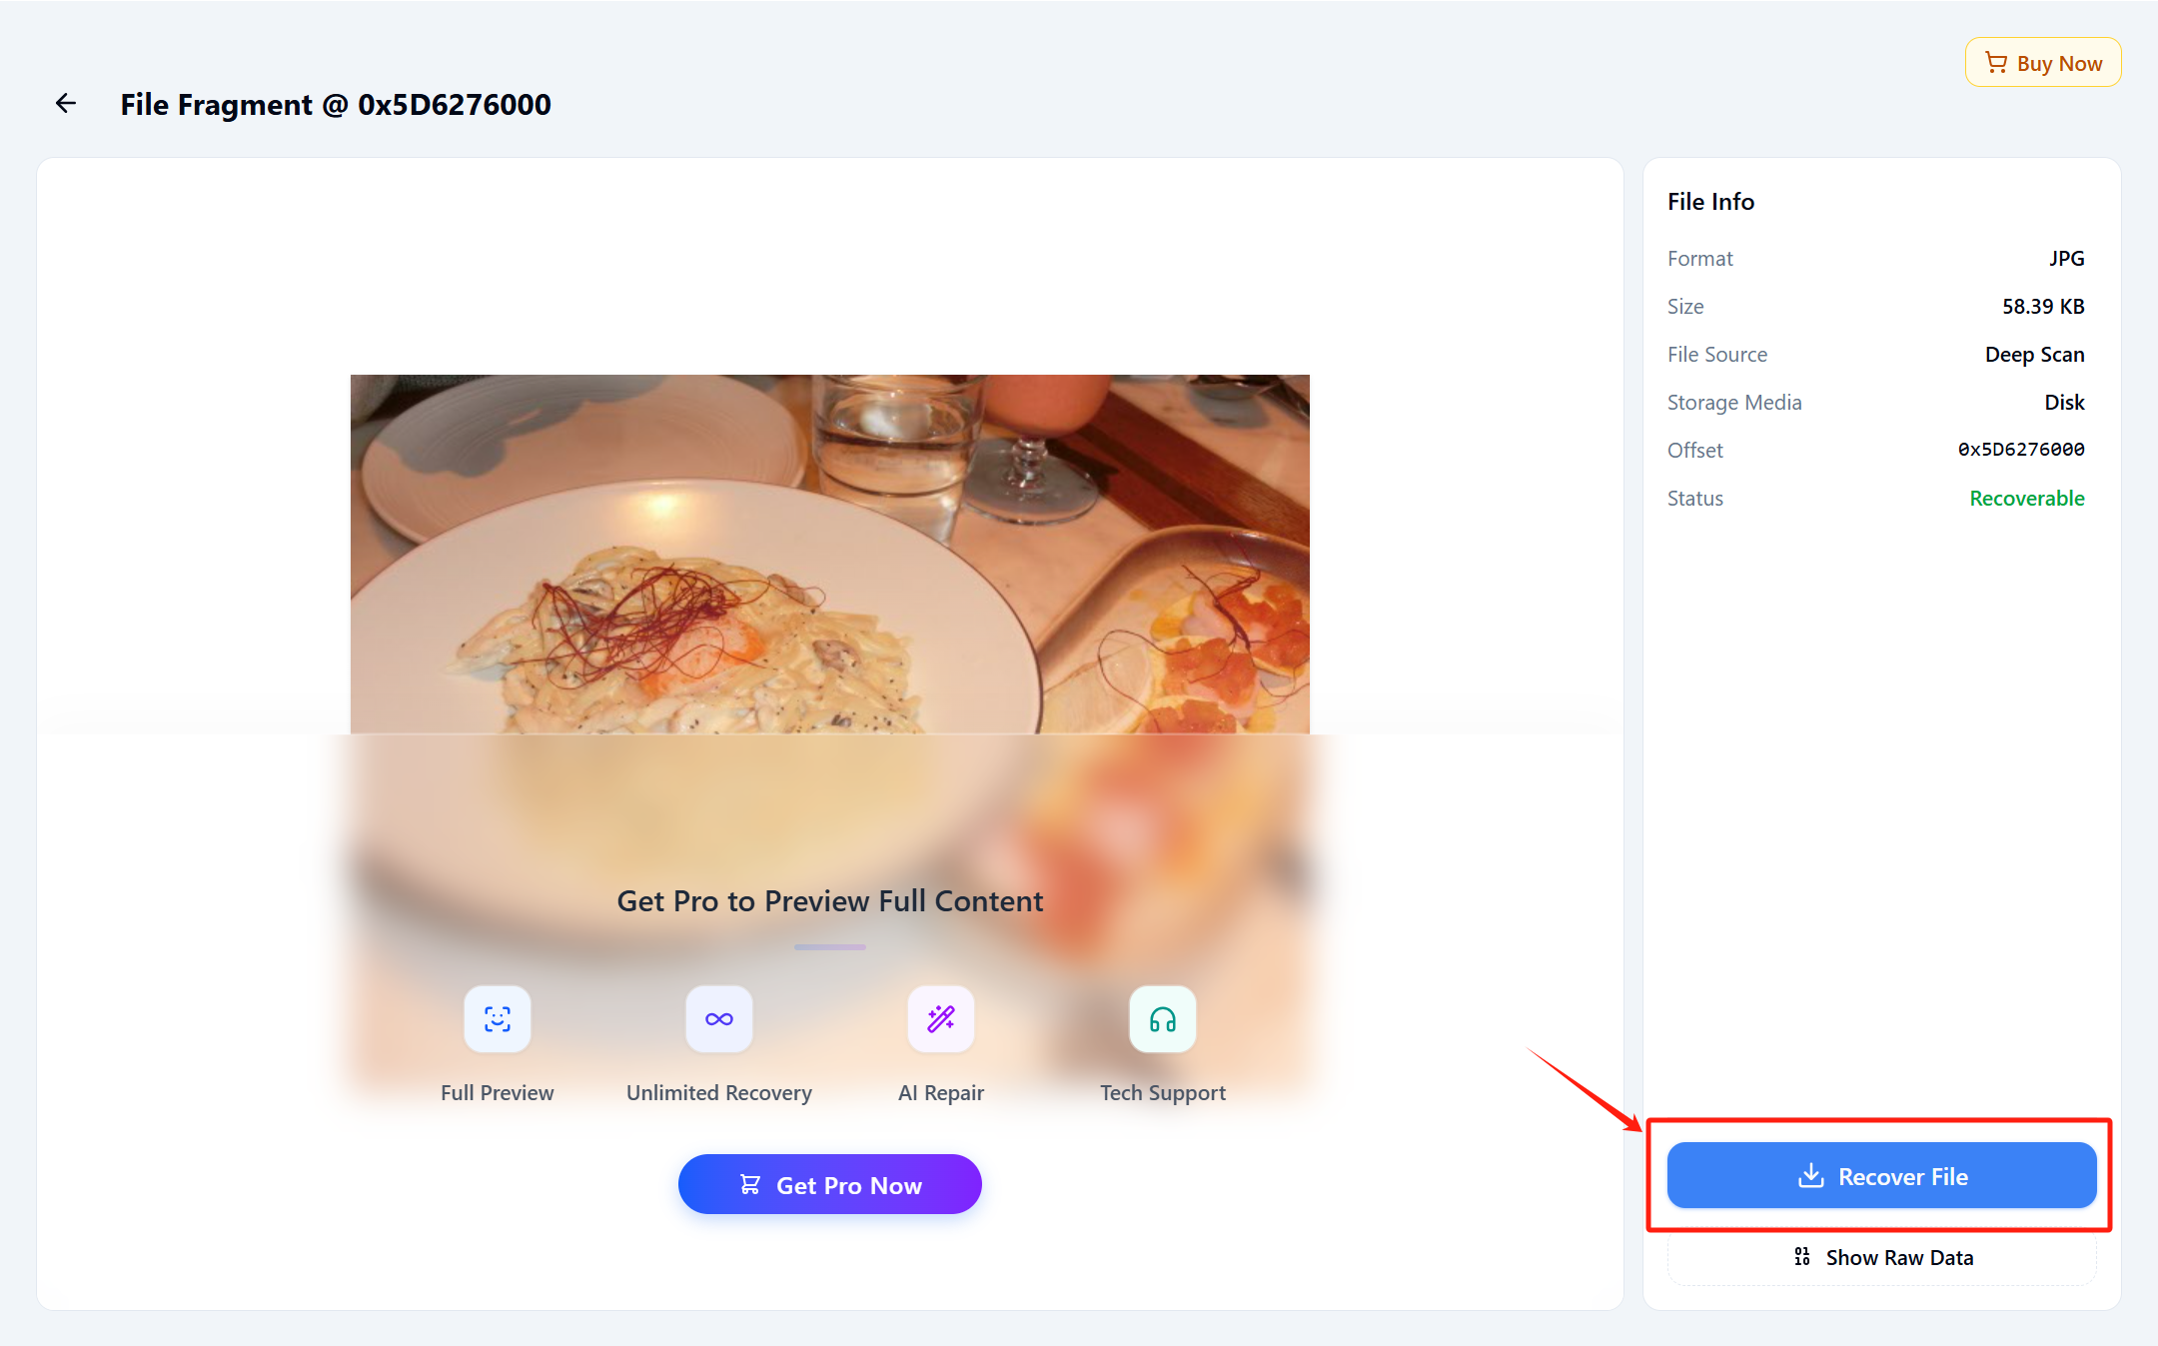Screen dimensions: 2158x1346
Task: Click the Unlimited Recovery infinity icon
Action: pyautogui.click(x=719, y=1019)
